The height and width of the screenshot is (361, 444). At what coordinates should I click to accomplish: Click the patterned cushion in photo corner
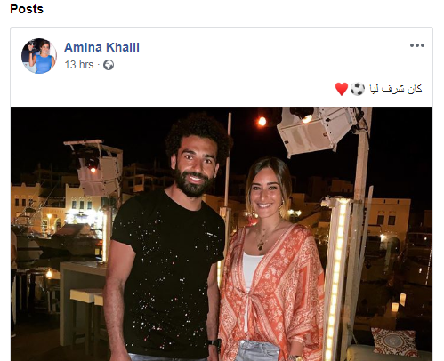tap(394, 341)
